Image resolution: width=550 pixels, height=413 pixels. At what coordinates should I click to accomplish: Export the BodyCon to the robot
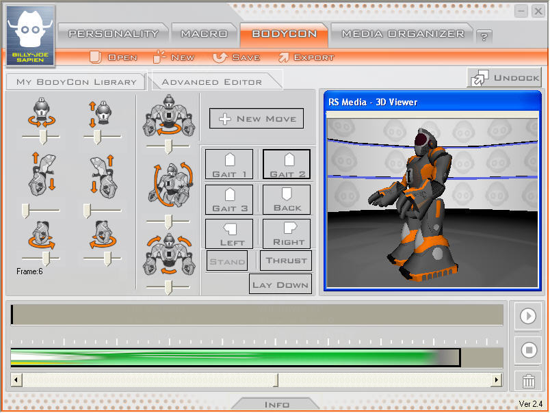pyautogui.click(x=306, y=57)
